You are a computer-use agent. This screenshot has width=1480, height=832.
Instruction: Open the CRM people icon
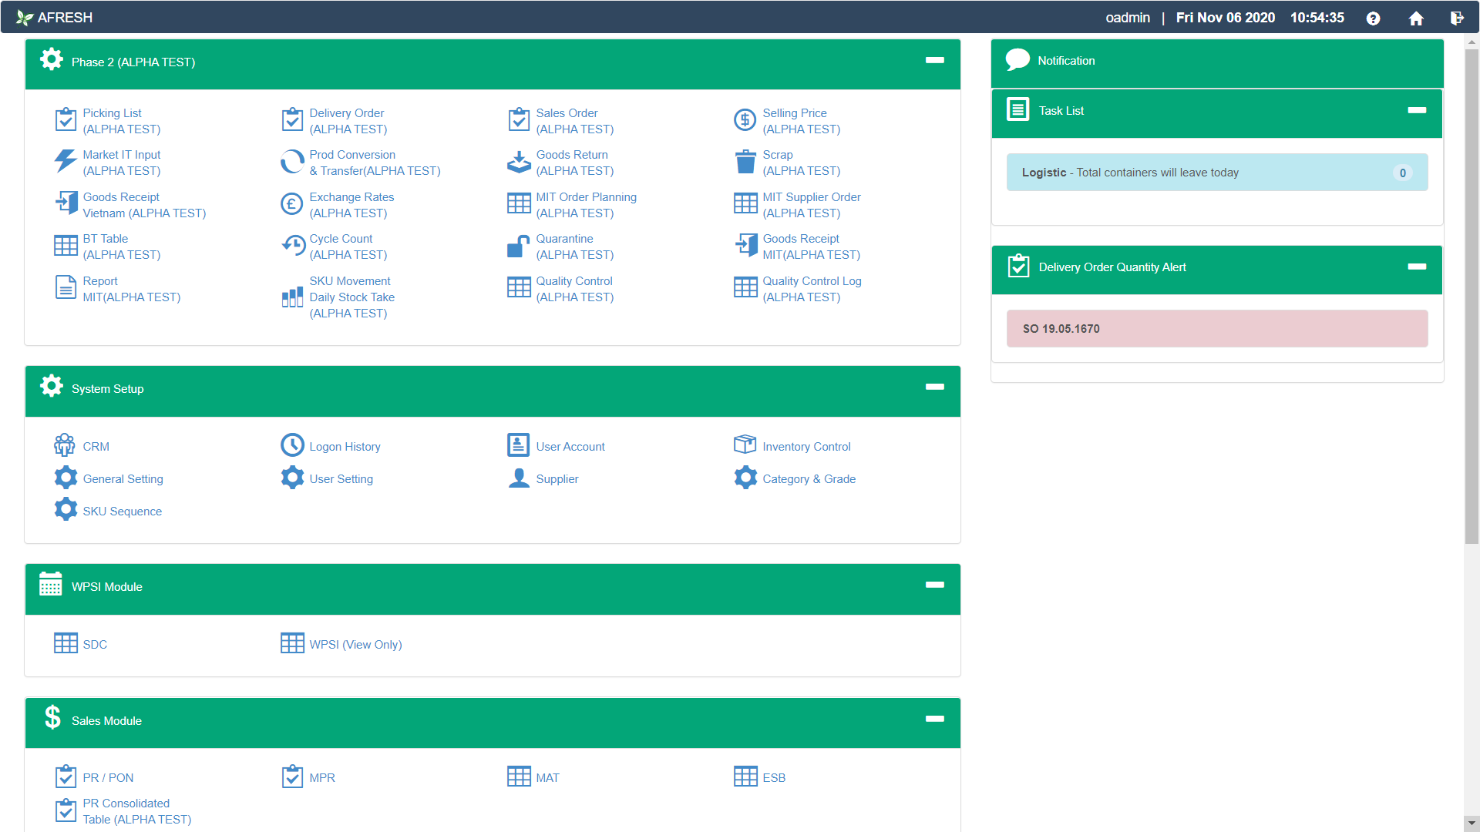pyautogui.click(x=65, y=445)
